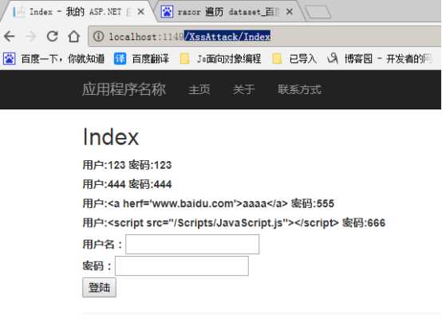Click the 博客园 bookmark icon
The image size is (442, 326).
[333, 58]
